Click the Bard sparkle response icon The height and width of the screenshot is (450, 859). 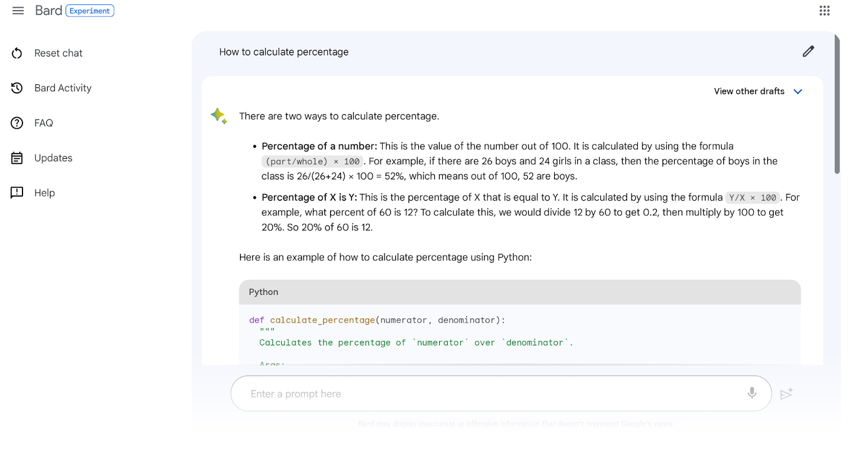pyautogui.click(x=219, y=116)
